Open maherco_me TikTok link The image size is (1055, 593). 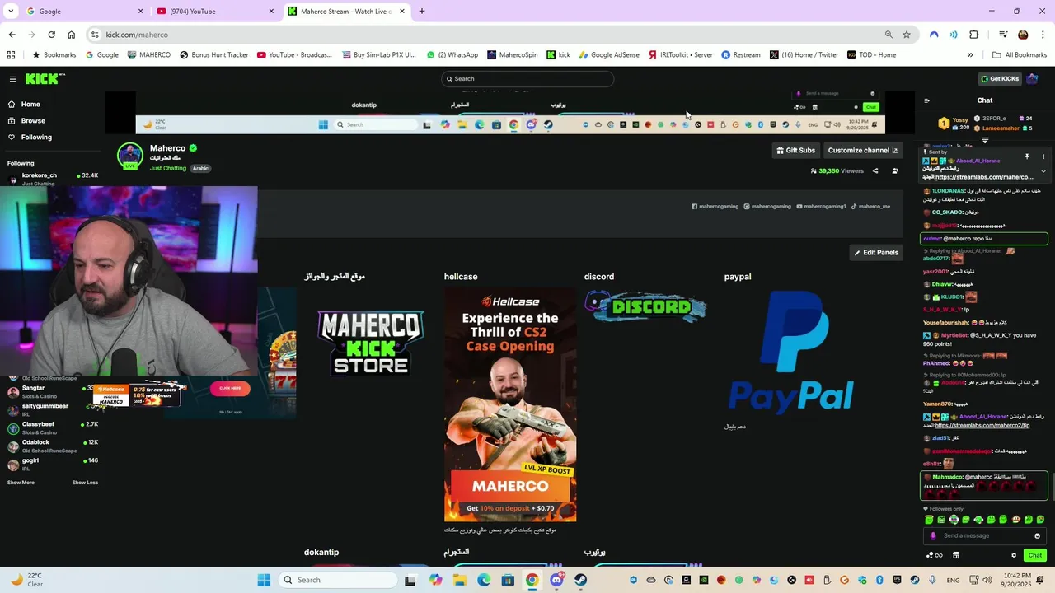click(870, 206)
